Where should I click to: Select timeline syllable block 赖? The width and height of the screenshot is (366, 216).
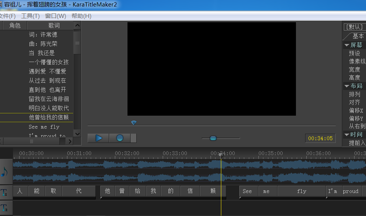pyautogui.click(x=213, y=191)
